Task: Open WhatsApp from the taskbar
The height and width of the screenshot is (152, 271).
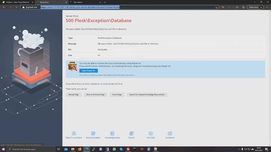Action: tap(114, 149)
